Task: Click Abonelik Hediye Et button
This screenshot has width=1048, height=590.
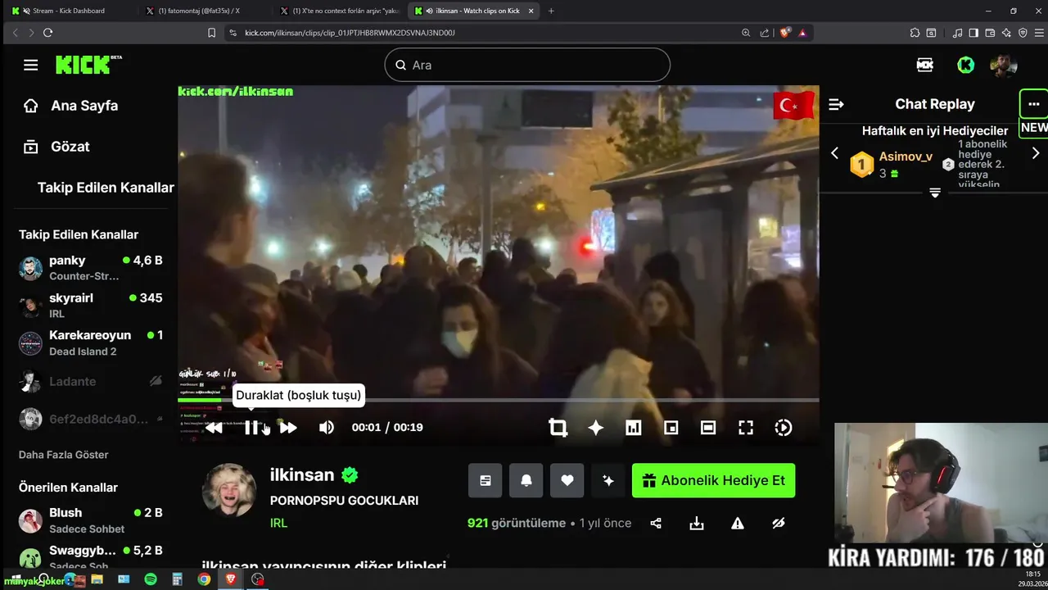Action: click(713, 481)
